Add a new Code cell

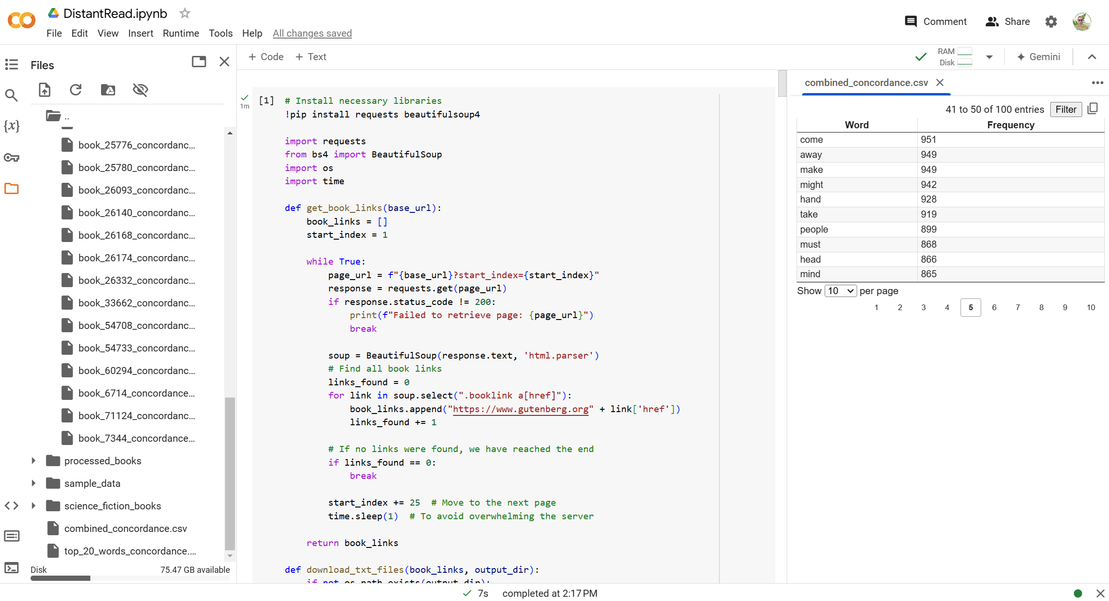click(x=266, y=57)
